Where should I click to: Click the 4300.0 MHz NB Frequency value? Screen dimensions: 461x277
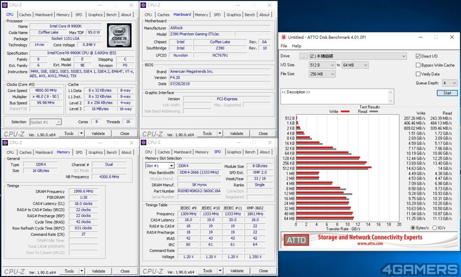[109, 177]
